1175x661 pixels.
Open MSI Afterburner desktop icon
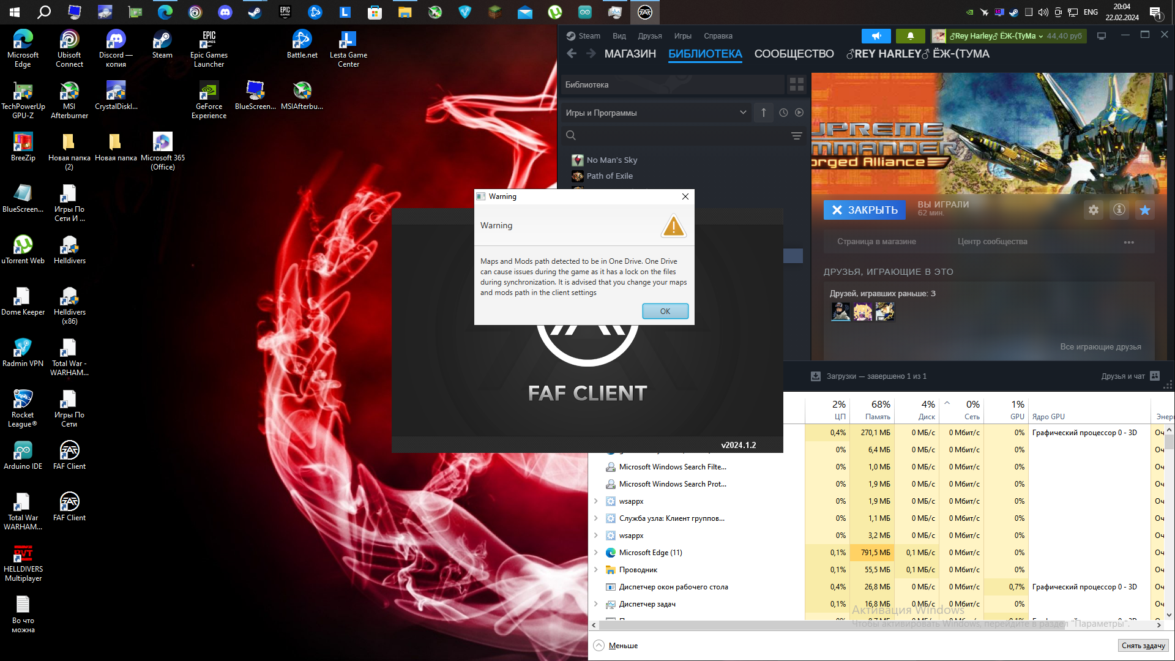tap(69, 100)
